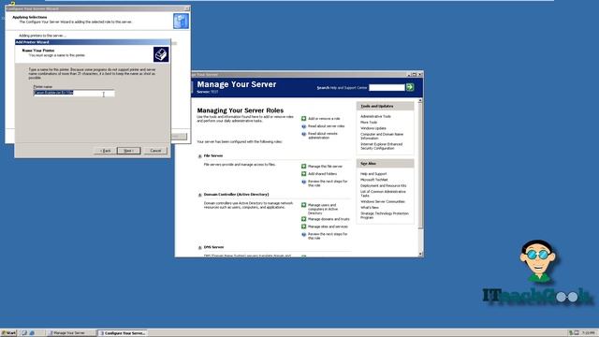Click the scroll up arrow in Manage Your Server
Image resolution: width=599 pixels, height=337 pixels.
420,100
